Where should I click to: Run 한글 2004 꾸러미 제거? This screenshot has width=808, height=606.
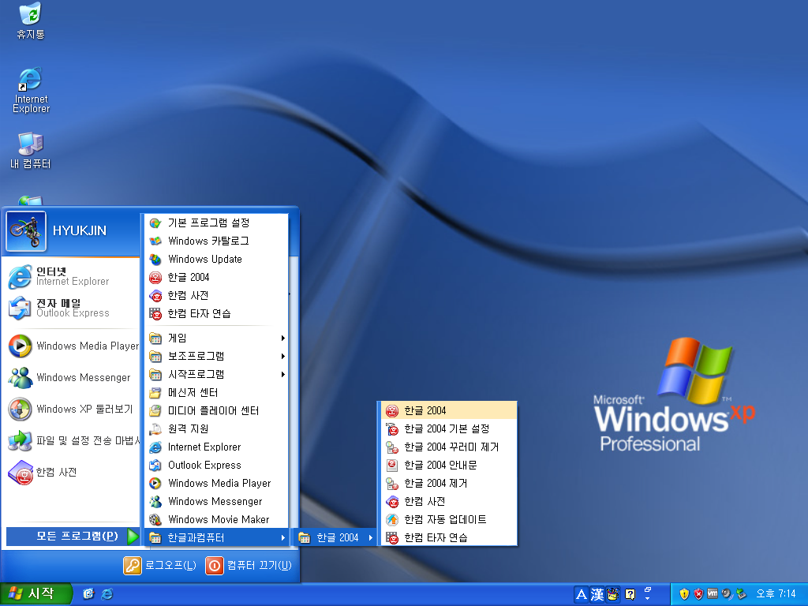[x=449, y=447]
